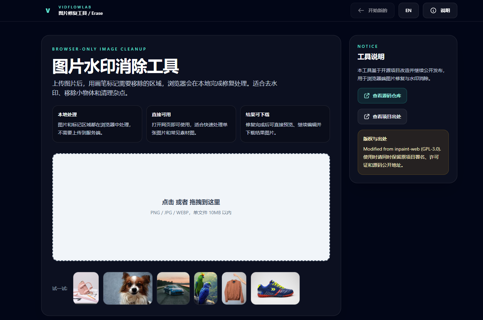The image size is (483, 320).
Task: Click the 图片修复工具 / Erase header title
Action: [x=80, y=13]
